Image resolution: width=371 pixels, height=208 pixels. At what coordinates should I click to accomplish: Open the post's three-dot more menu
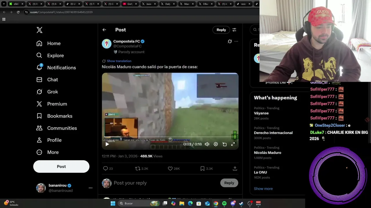click(x=236, y=41)
